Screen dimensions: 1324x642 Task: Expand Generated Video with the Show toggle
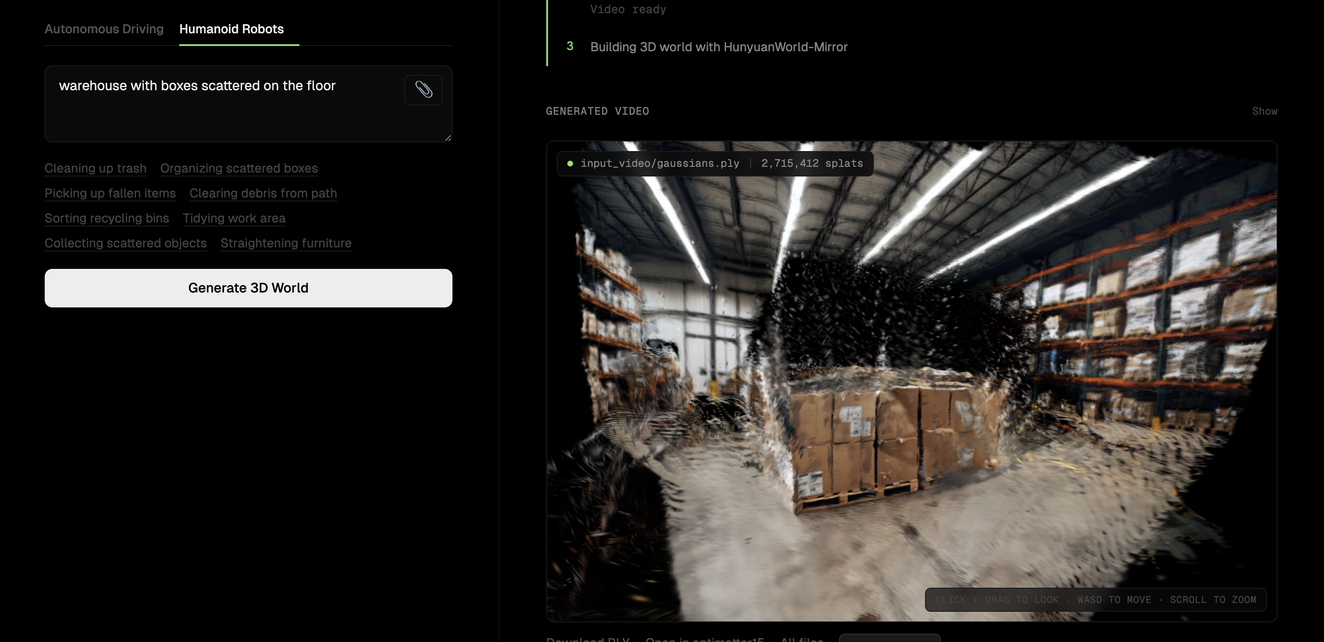click(x=1264, y=111)
